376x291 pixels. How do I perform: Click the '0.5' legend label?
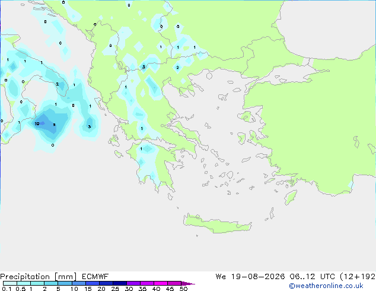[x=21, y=289]
